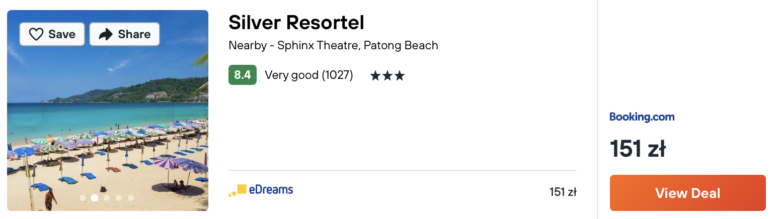Open the Patong Beach hotel photo
Image resolution: width=776 pixels, height=219 pixels.
[108, 111]
